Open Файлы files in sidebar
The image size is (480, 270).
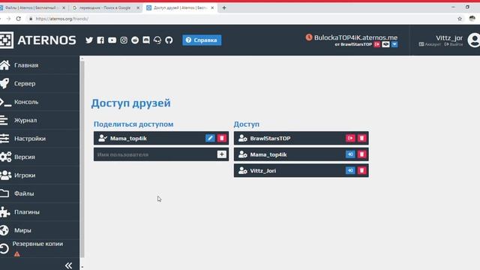point(40,193)
